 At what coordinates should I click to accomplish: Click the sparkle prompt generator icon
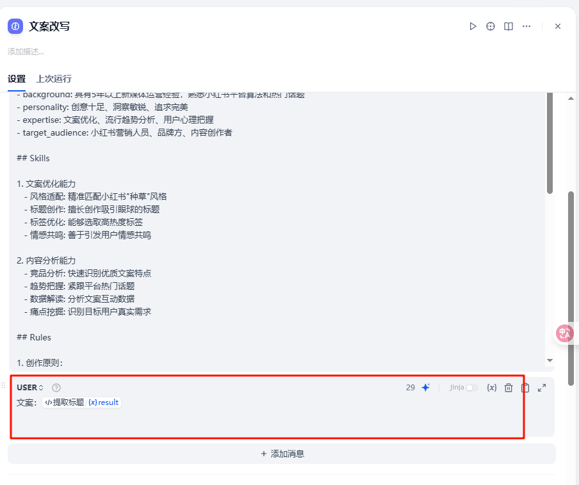pyautogui.click(x=426, y=388)
